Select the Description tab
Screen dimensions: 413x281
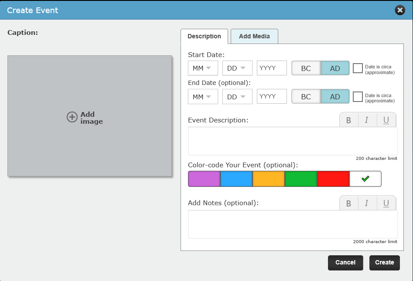point(204,37)
